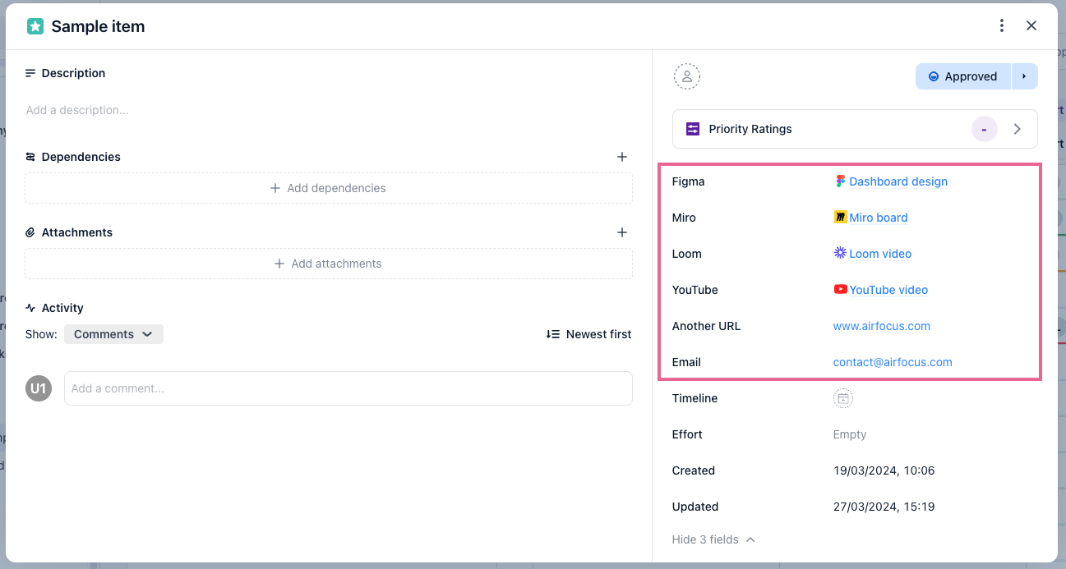Click the YouTube field label

pos(695,290)
